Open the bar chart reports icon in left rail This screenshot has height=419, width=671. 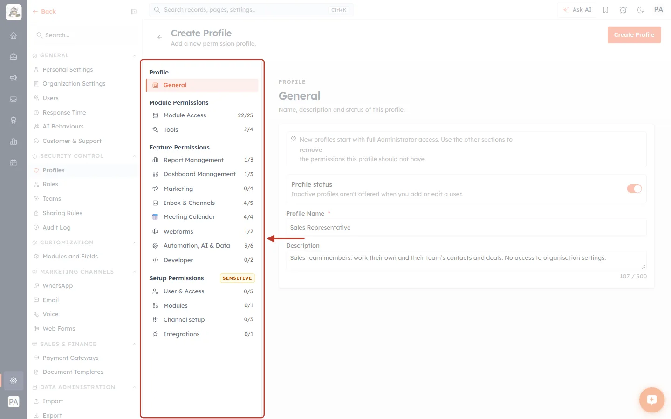pos(14,142)
